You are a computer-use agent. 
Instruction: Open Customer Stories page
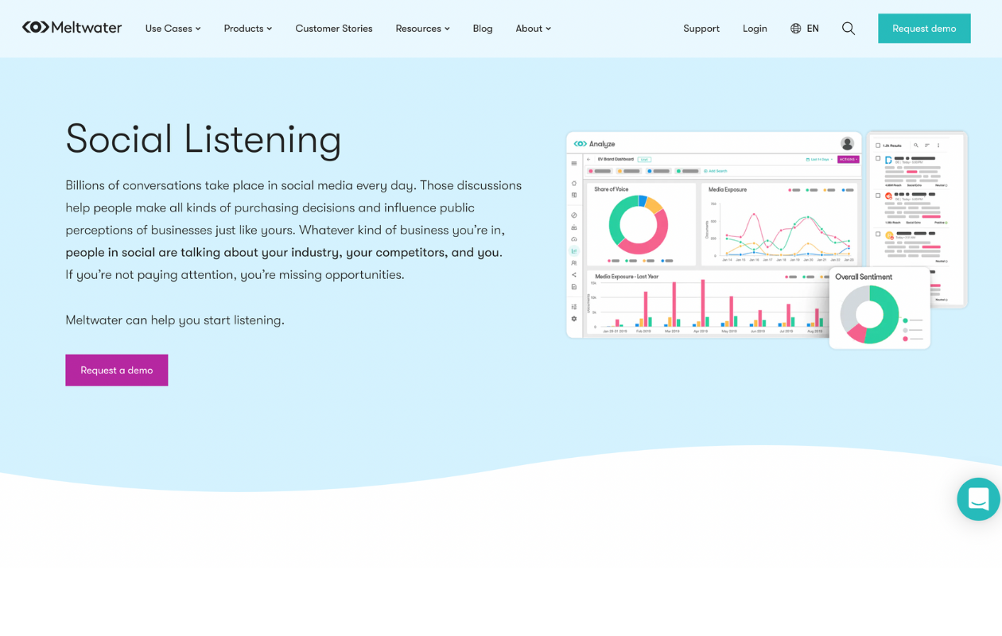(334, 29)
